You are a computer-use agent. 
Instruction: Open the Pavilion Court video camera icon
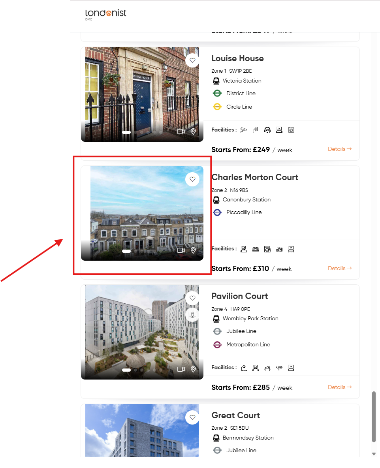[x=181, y=369]
